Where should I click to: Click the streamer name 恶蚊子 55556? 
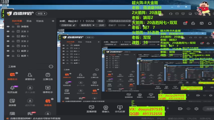pos(117,25)
